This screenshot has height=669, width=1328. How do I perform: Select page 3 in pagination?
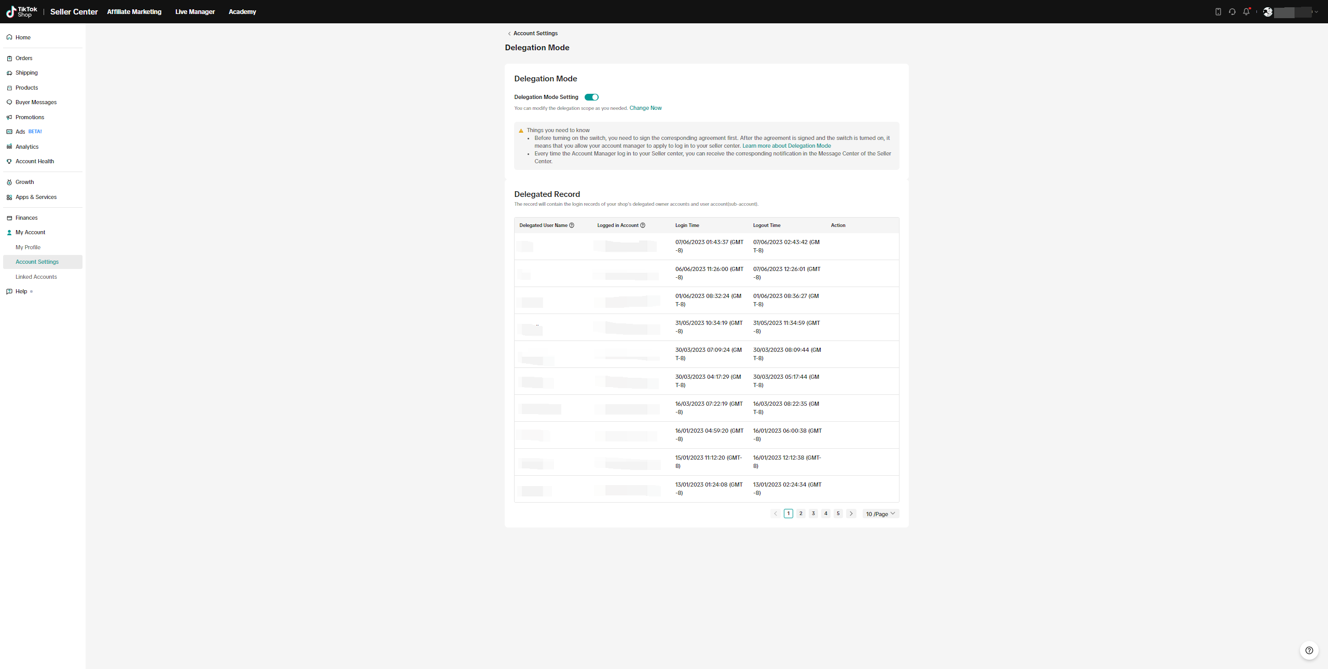point(813,514)
